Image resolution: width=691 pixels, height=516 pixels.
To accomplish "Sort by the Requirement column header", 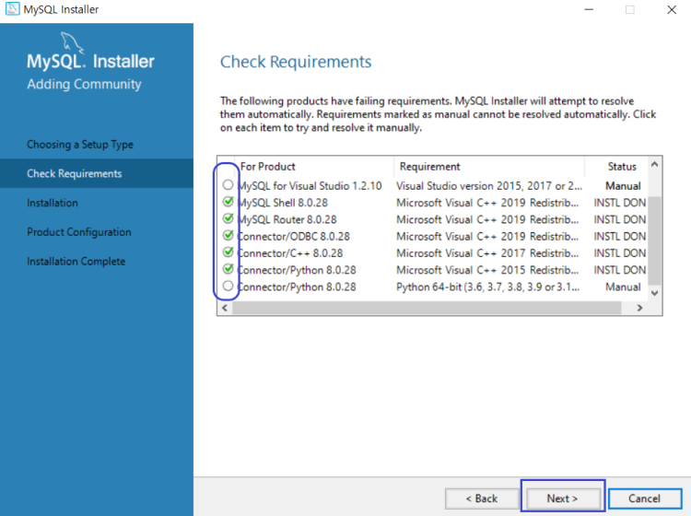I will pos(489,167).
